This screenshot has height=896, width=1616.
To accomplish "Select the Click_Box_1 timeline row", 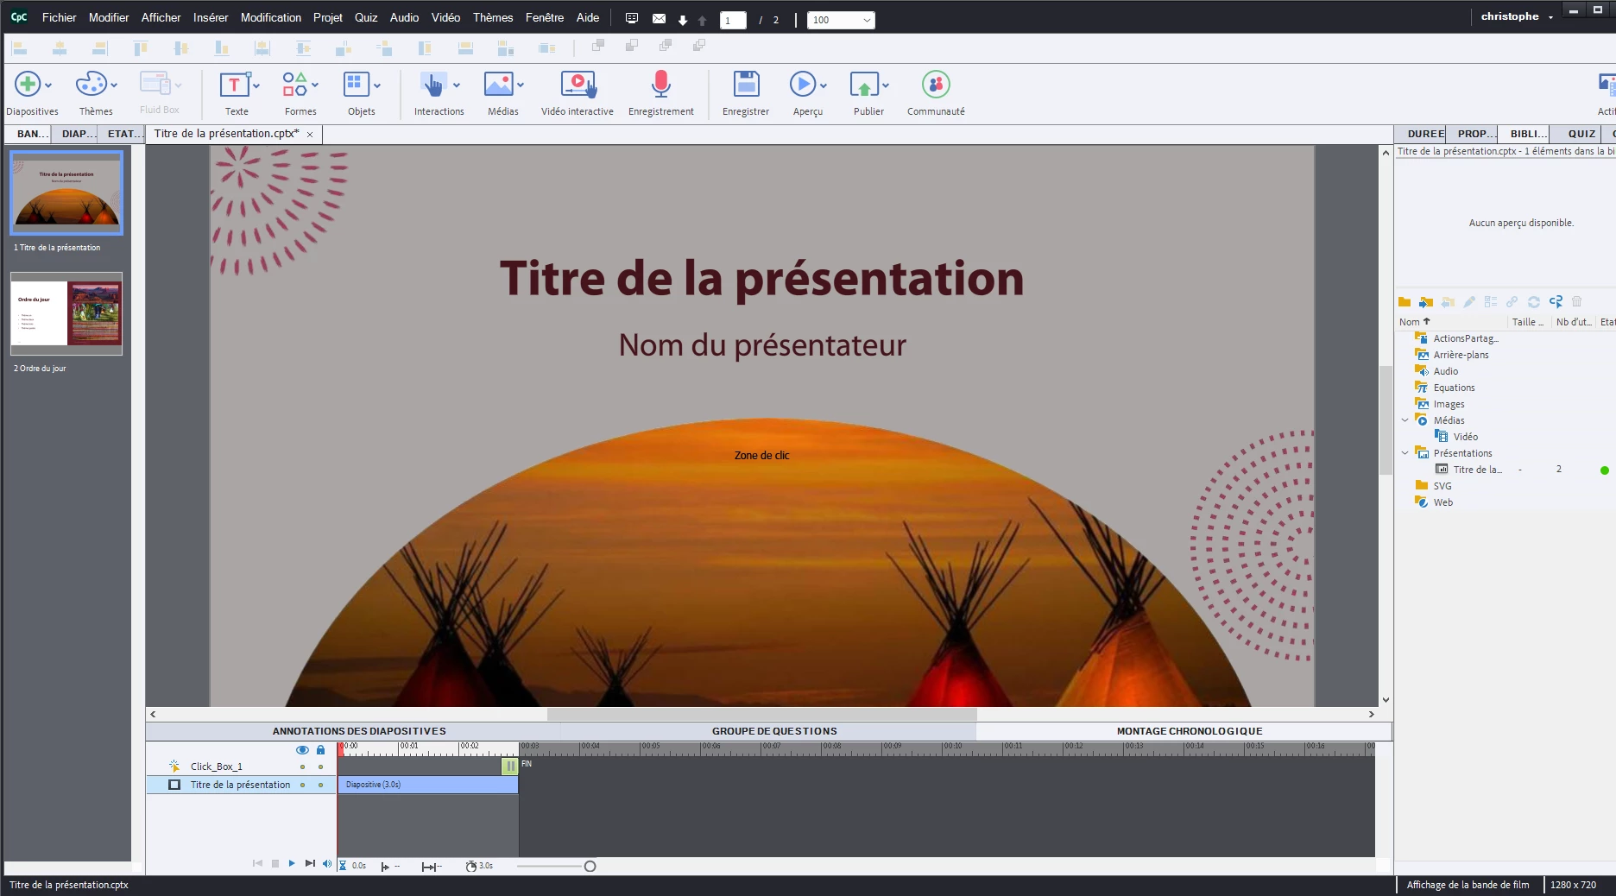I will (x=241, y=767).
